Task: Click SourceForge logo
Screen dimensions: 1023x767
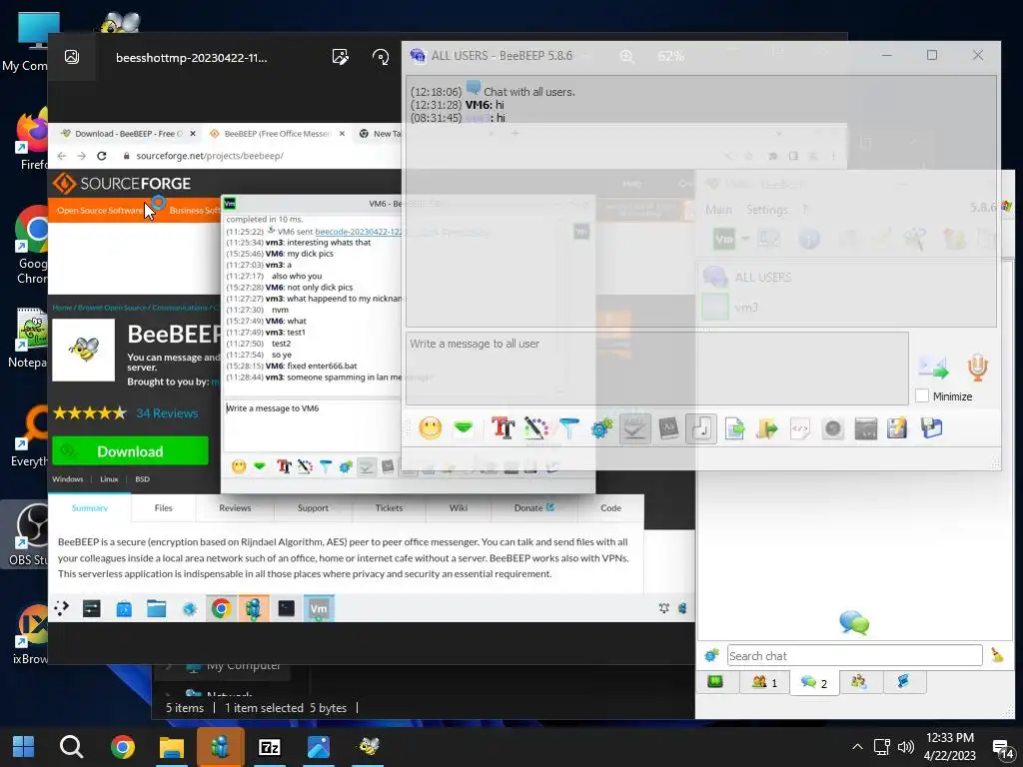Action: pos(122,184)
